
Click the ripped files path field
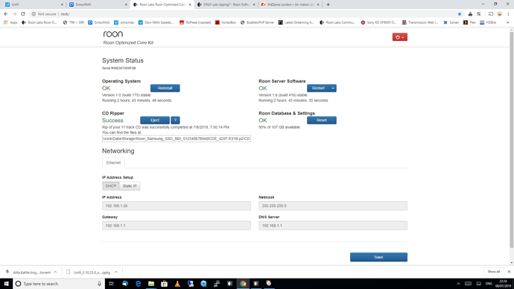coord(177,139)
